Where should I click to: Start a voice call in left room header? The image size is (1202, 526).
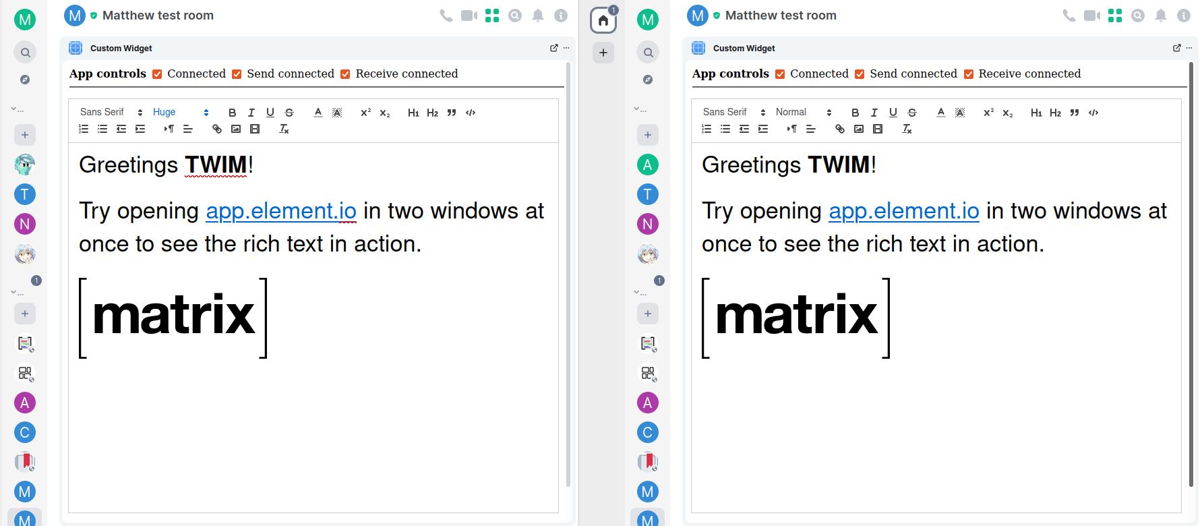(446, 16)
